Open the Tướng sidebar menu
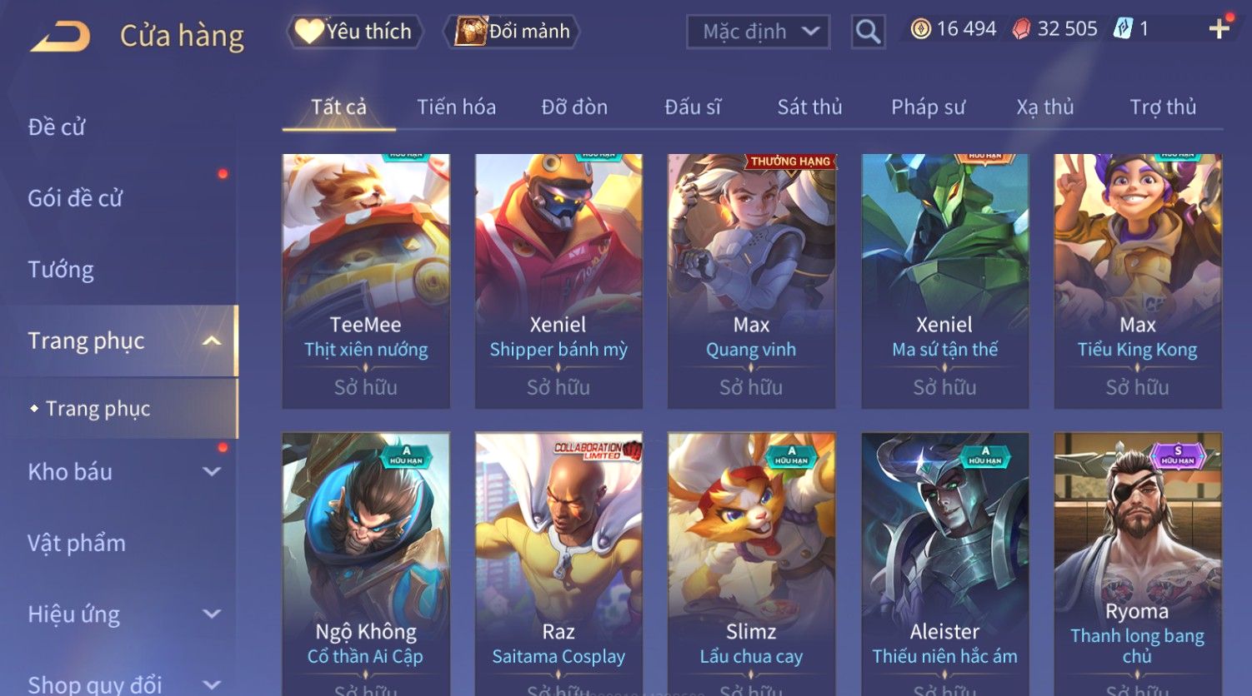This screenshot has height=696, width=1252. [x=61, y=270]
